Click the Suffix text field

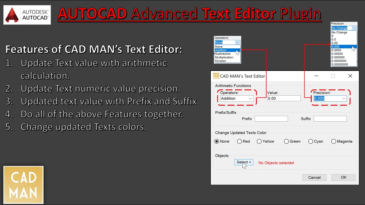point(330,119)
